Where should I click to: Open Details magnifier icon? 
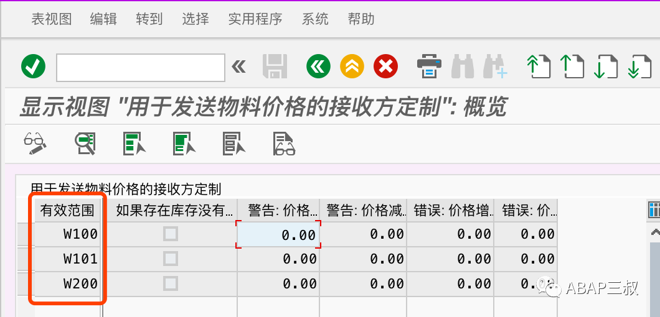point(85,144)
